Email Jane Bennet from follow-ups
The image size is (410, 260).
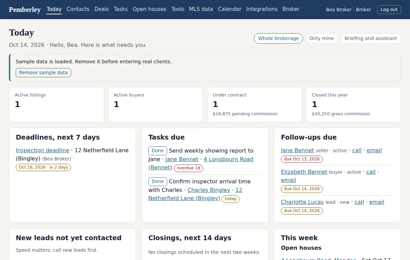(x=374, y=150)
